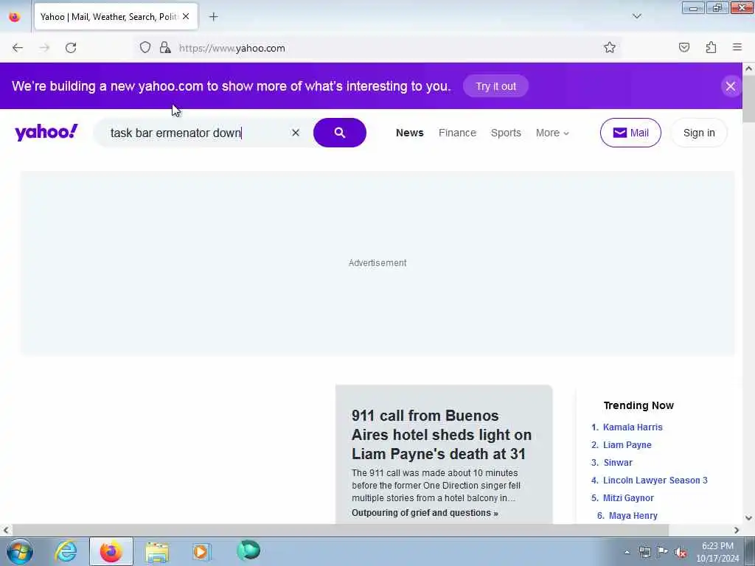Open Windows Media Player from taskbar
Image resolution: width=755 pixels, height=566 pixels.
pos(201,551)
